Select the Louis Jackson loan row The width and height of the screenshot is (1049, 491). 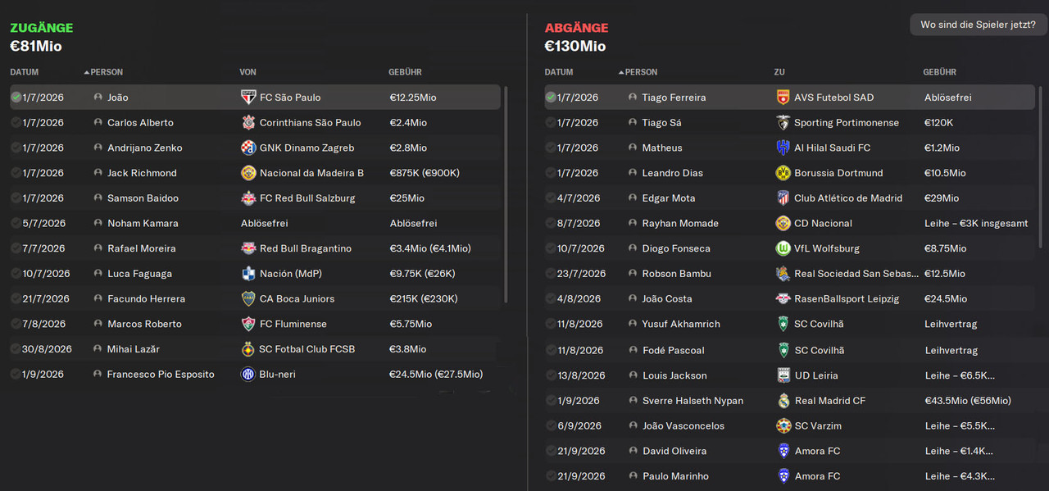789,375
